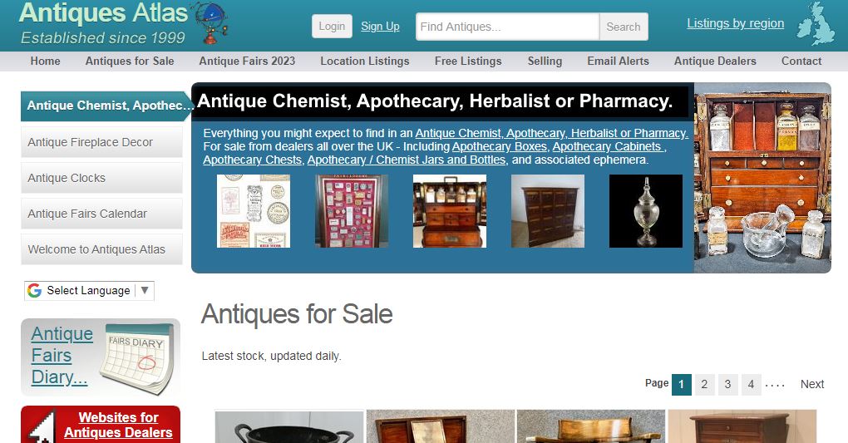Open Antique Fairs 2023 menu item

(x=247, y=62)
